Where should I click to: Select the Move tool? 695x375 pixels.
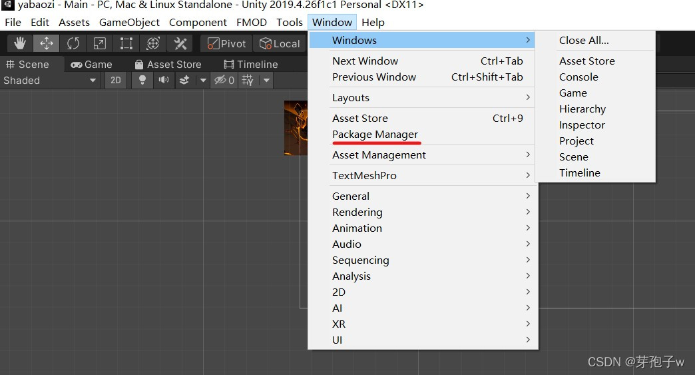(x=46, y=43)
